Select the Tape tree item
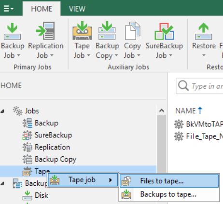 point(42,171)
